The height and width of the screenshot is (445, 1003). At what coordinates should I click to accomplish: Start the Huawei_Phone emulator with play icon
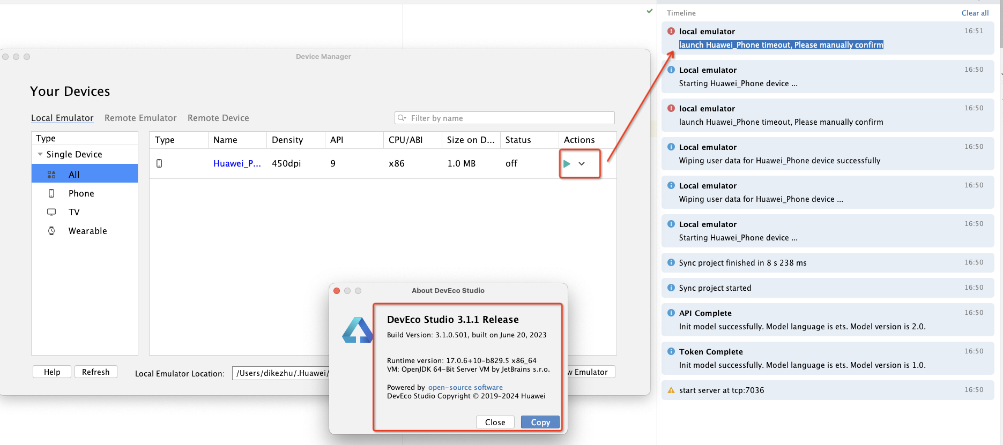coord(567,164)
